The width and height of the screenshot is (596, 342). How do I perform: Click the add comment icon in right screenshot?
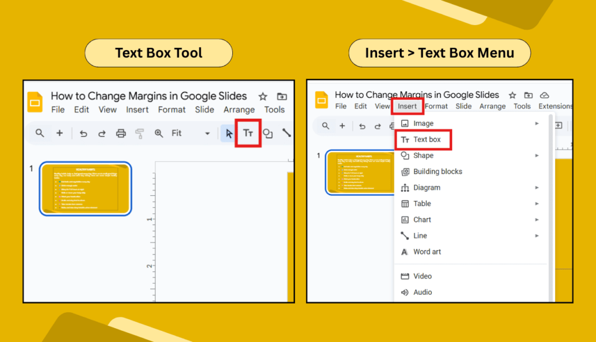pyautogui.click(x=558, y=125)
